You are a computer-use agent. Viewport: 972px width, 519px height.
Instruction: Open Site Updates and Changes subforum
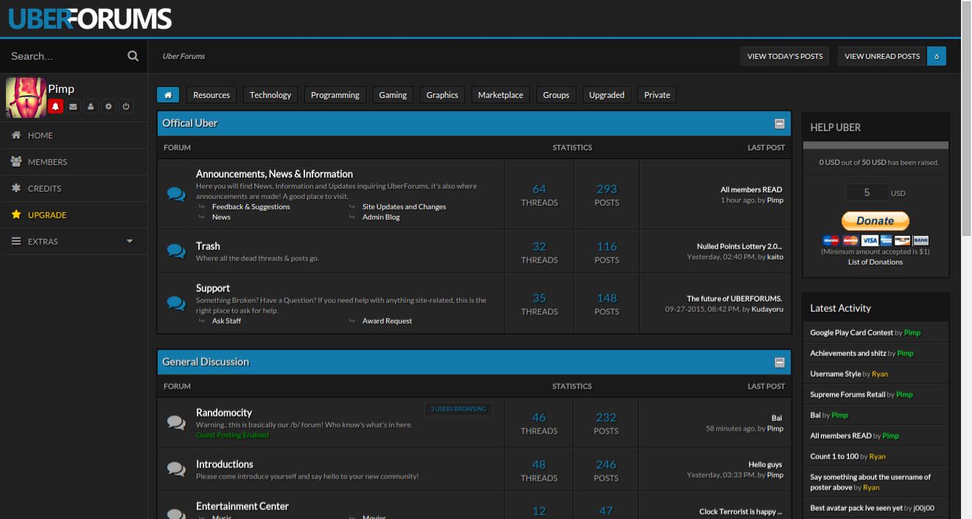click(405, 207)
